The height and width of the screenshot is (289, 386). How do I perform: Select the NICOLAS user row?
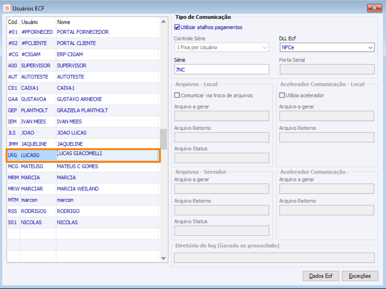pos(67,223)
